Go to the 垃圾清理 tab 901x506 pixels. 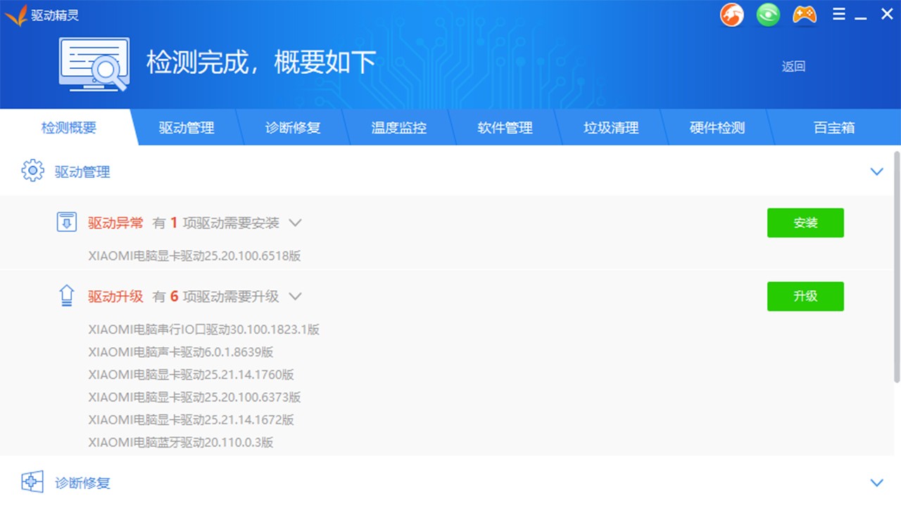[x=610, y=128]
